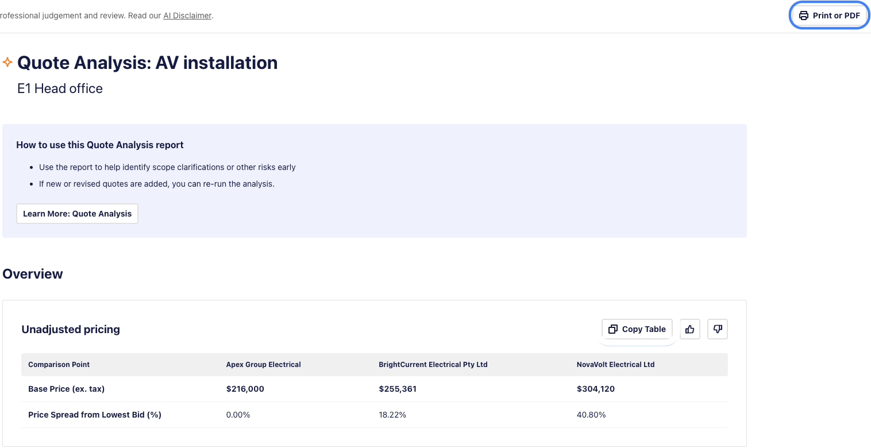Give thumbs down feedback on pricing table
Screen dimensions: 871x448
[717, 329]
